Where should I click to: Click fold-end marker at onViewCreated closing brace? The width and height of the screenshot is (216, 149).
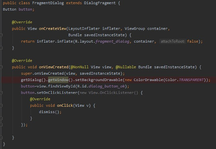click(2, 138)
